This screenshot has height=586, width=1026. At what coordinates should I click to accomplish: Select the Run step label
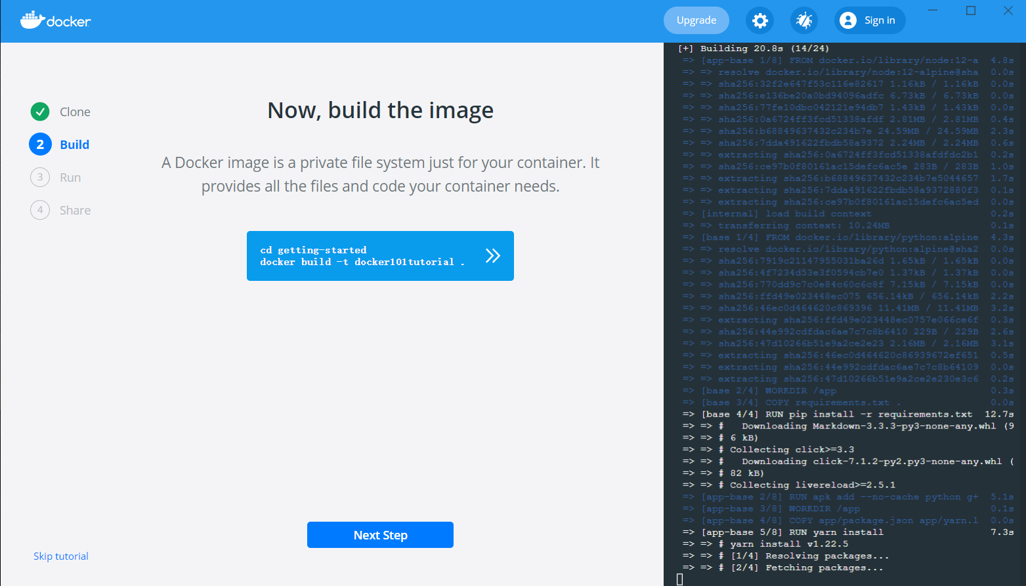point(70,177)
